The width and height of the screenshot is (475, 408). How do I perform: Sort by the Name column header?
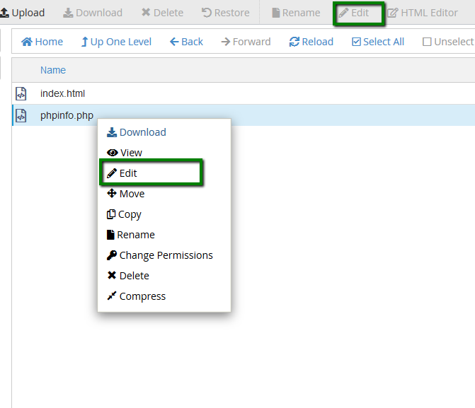(53, 70)
